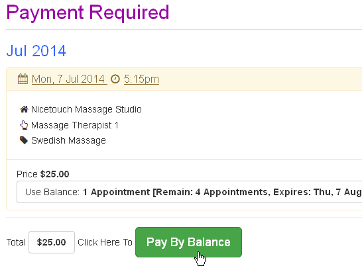The width and height of the screenshot is (362, 268).
Task: Select the Massage Therapist 1 label
Action: [x=75, y=125]
